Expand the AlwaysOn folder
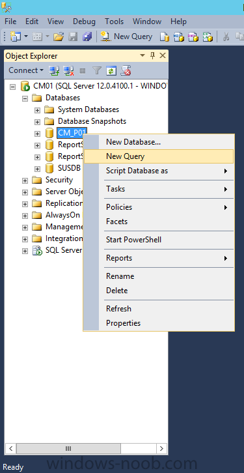Image resolution: width=244 pixels, height=473 pixels. tap(25, 216)
